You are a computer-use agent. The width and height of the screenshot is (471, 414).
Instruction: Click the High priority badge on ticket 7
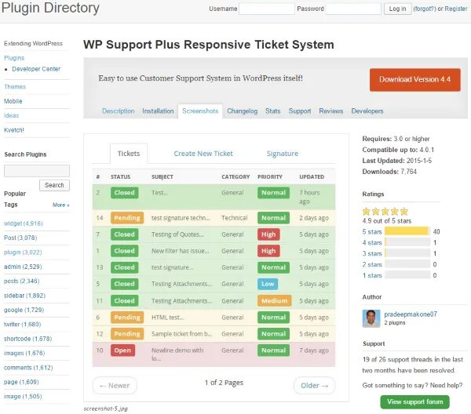268,234
